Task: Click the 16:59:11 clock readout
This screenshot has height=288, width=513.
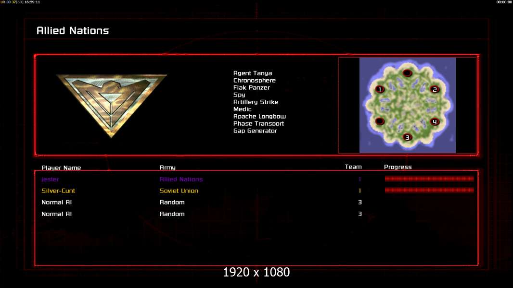Action: click(x=32, y=2)
